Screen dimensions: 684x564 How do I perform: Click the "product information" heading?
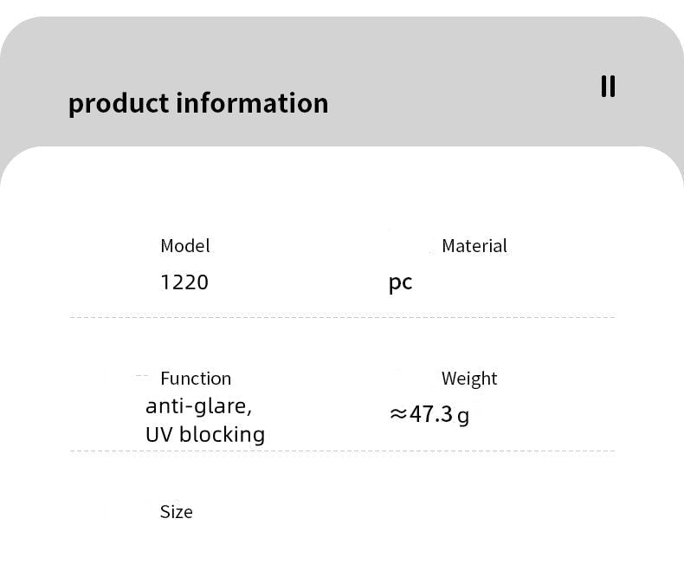198,103
